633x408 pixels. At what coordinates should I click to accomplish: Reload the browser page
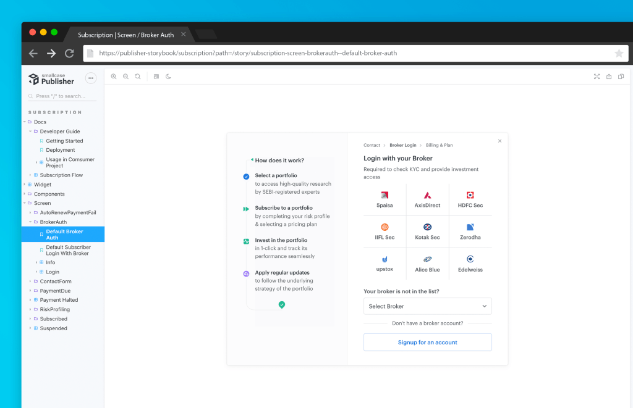[69, 53]
